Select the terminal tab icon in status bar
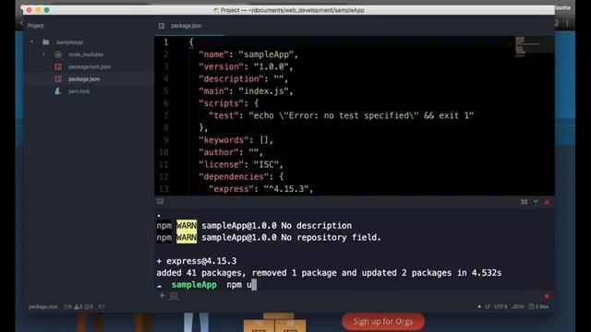 point(174,296)
